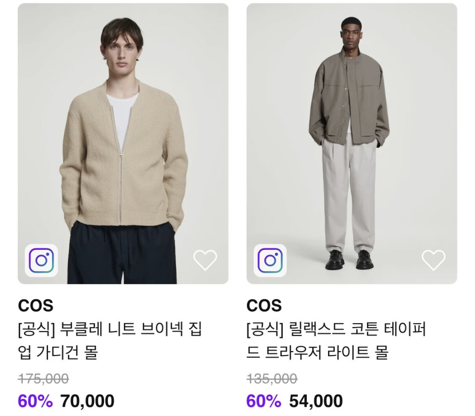475x416 pixels.
Task: Select the 70,000 sale price
Action: pos(88,401)
